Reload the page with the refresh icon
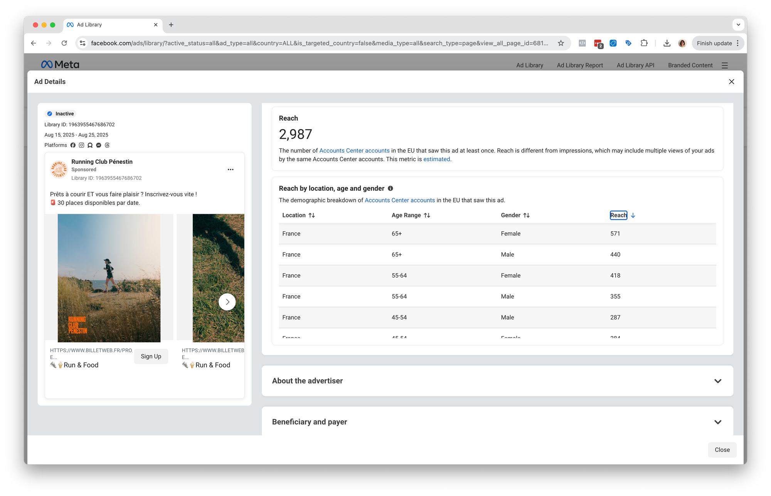The width and height of the screenshot is (771, 496). [x=64, y=43]
